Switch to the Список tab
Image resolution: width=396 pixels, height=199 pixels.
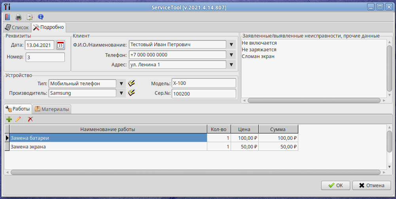[16, 28]
